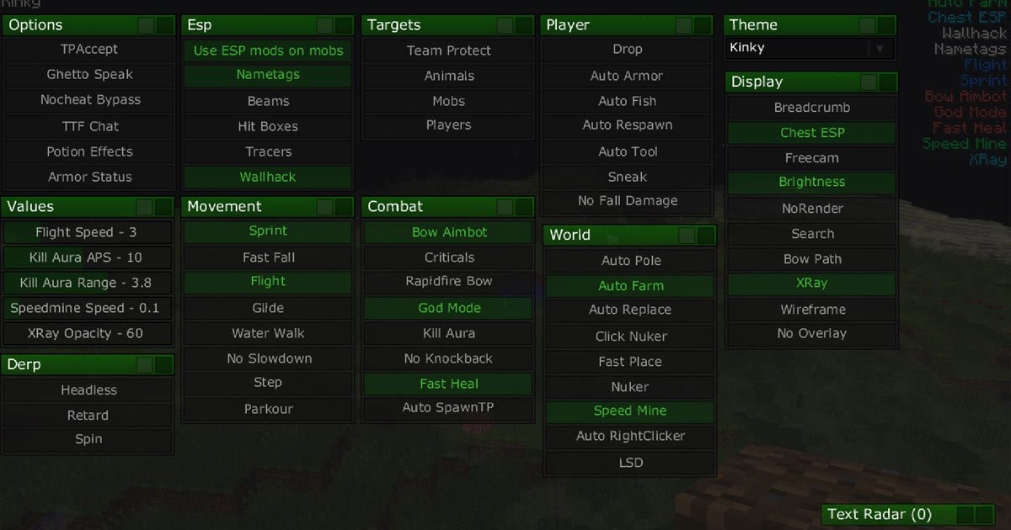The image size is (1011, 530).
Task: Collapse the Display panel using its darker square
Action: tap(887, 82)
